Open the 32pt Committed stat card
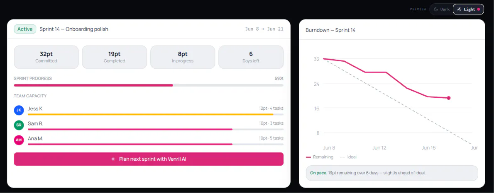The image size is (494, 193). (x=46, y=57)
